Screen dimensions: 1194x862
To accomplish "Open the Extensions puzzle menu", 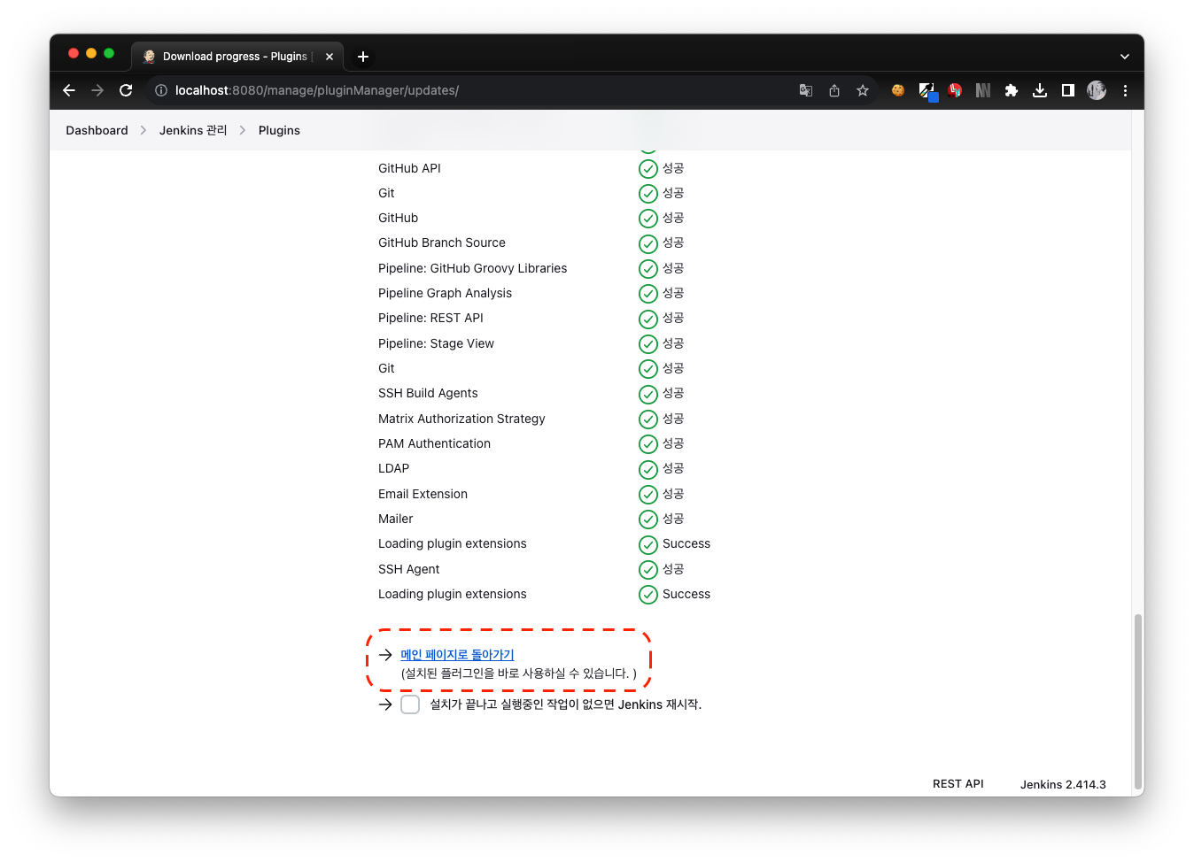I will coord(1012,90).
